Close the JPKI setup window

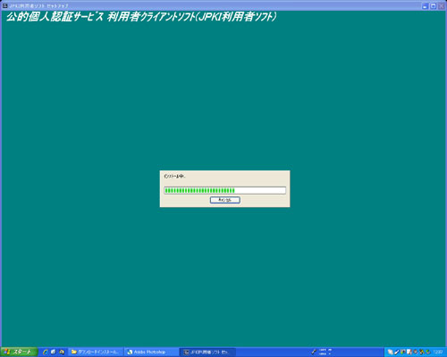click(x=442, y=6)
